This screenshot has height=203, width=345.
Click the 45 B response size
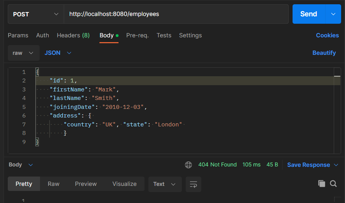coord(272,164)
